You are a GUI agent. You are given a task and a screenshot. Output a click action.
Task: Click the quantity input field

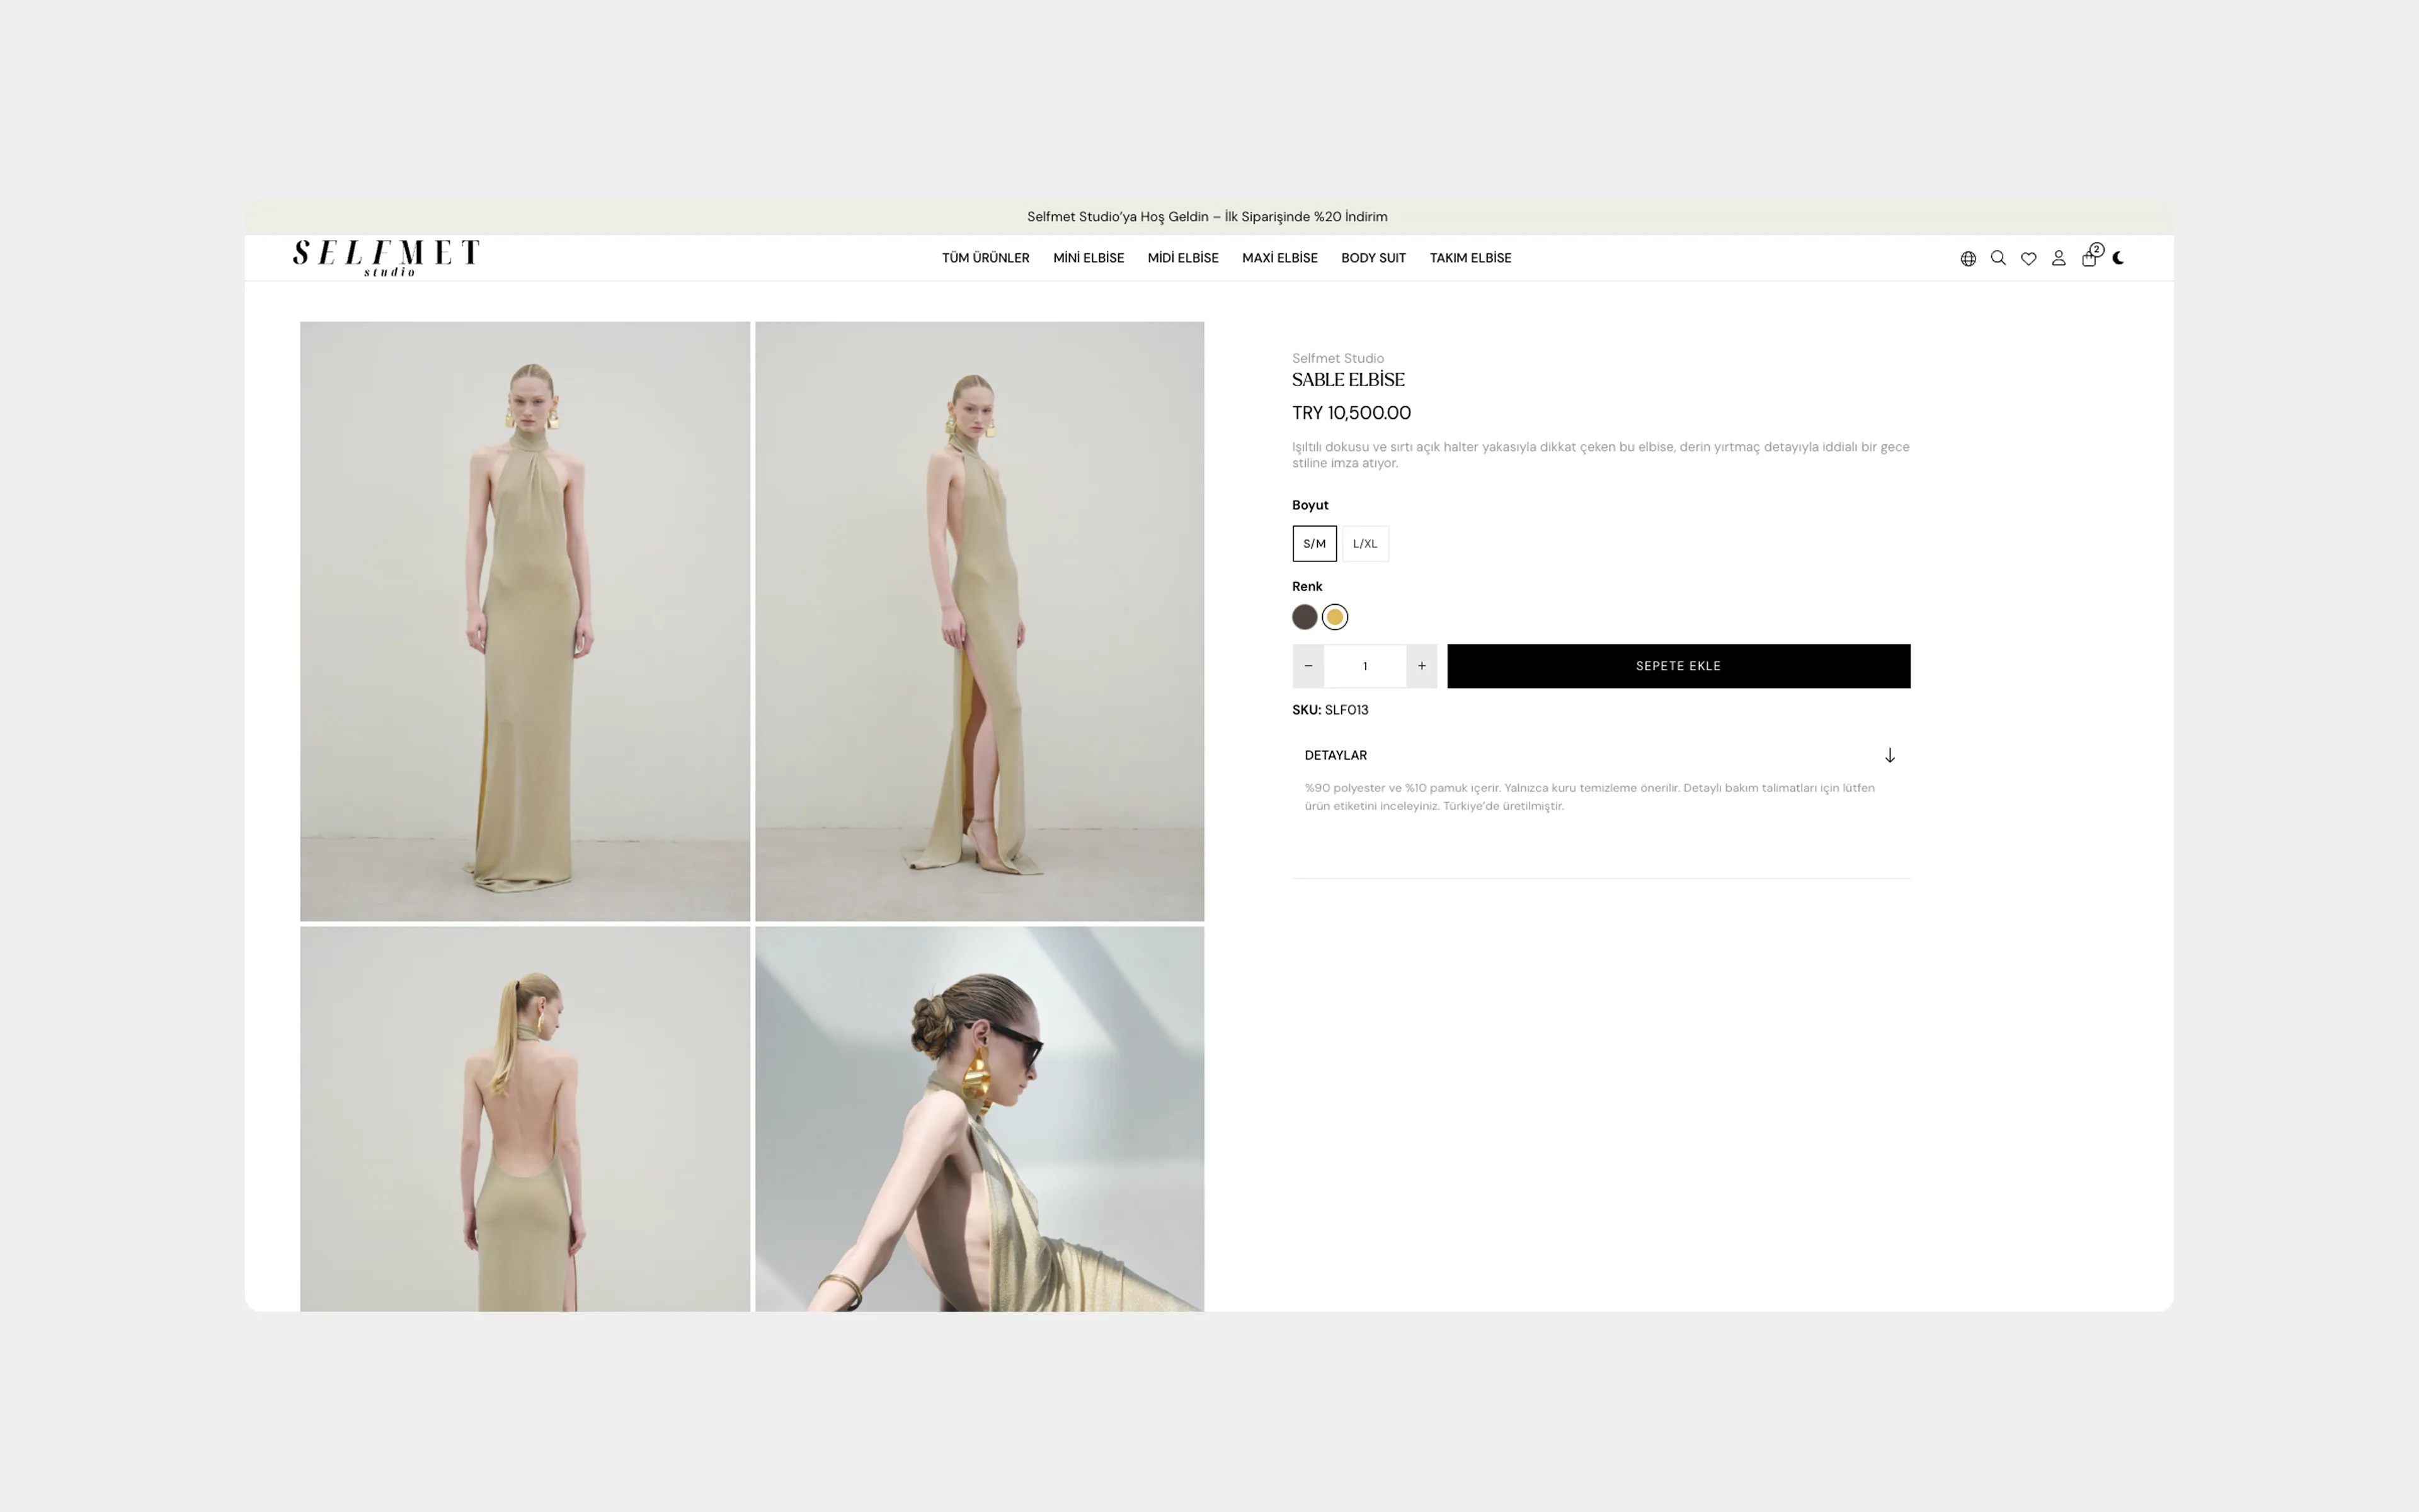point(1364,666)
